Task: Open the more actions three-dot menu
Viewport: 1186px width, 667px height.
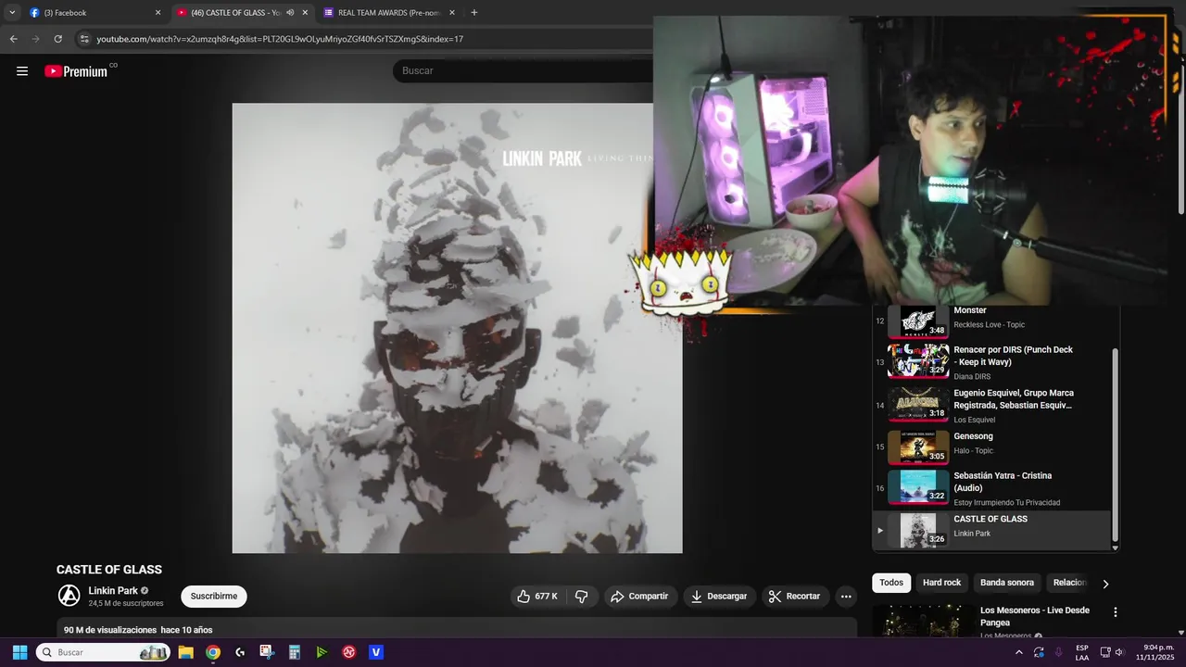Action: coord(846,597)
